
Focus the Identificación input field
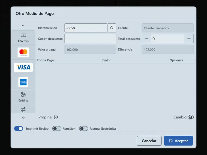[x=86, y=28]
